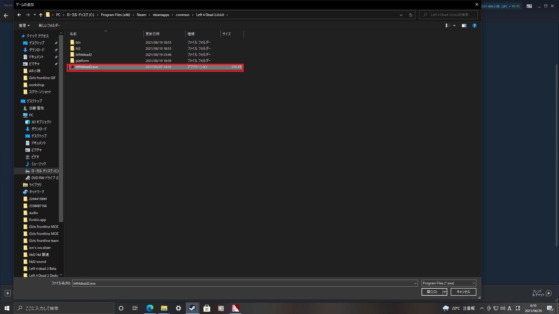
Task: Open Steam from the taskbar
Action: 192,308
